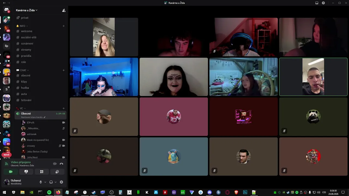Select user Jebu Beton (Tadiq)
This screenshot has width=349, height=196.
(x=43, y=152)
